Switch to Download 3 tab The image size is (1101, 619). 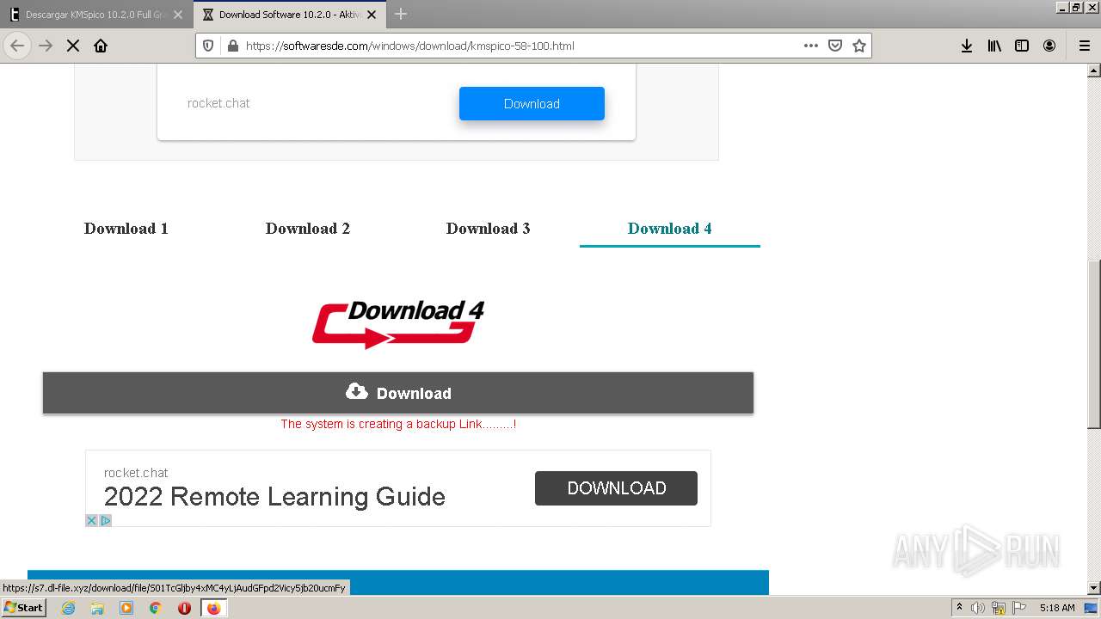pyautogui.click(x=489, y=229)
